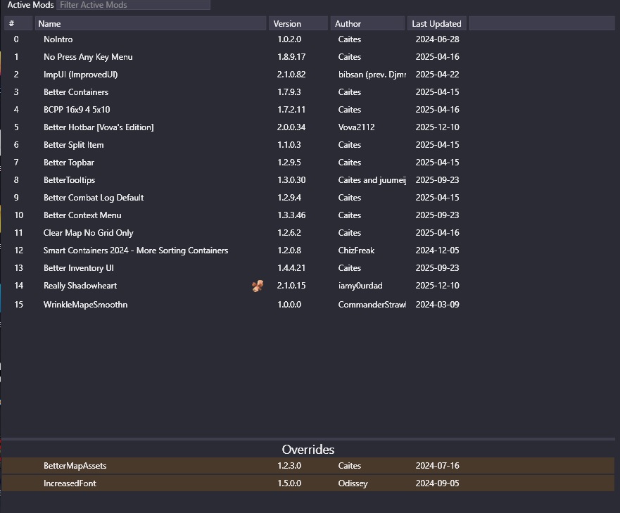This screenshot has height=513, width=620.
Task: Select BetterMapAssets override row
Action: [308, 466]
